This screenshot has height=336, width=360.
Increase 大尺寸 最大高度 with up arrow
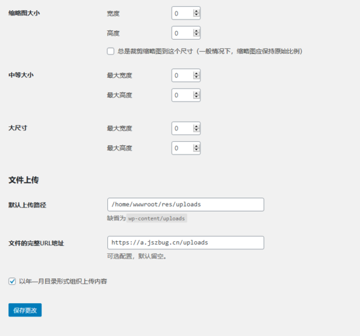196,146
